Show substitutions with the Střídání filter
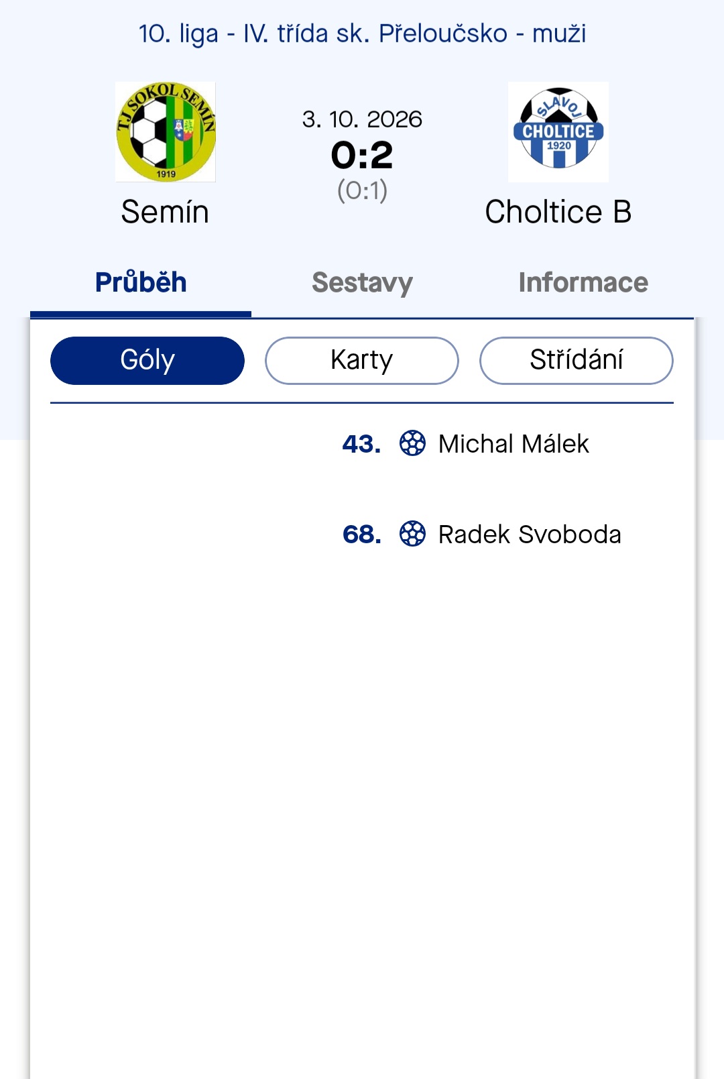The width and height of the screenshot is (724, 1079). (577, 361)
